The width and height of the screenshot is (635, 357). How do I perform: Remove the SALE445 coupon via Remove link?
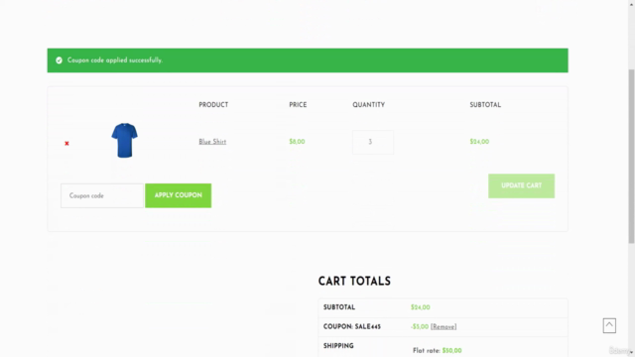pos(444,326)
